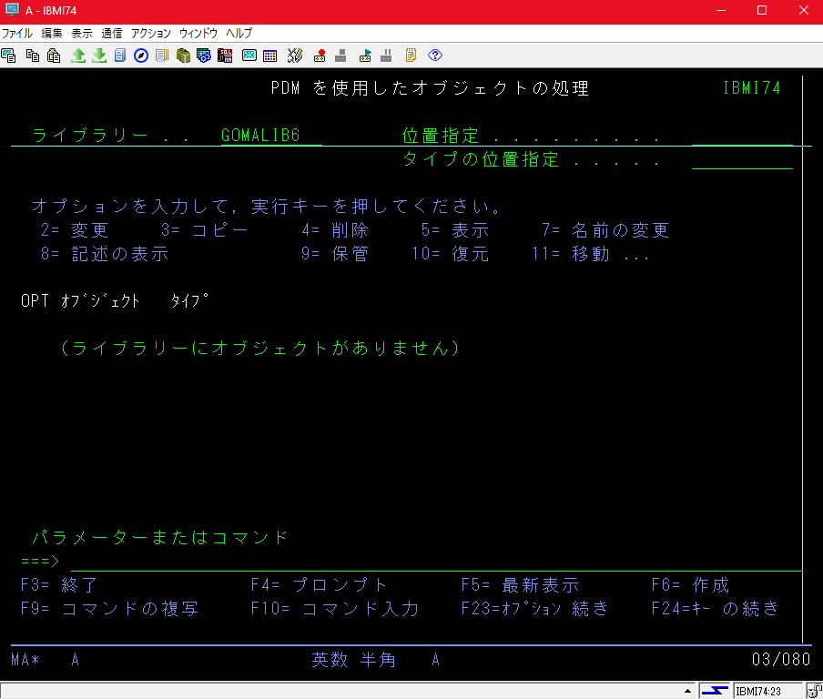Click the タイプの位置指定 input field
The width and height of the screenshot is (823, 699).
(x=742, y=159)
